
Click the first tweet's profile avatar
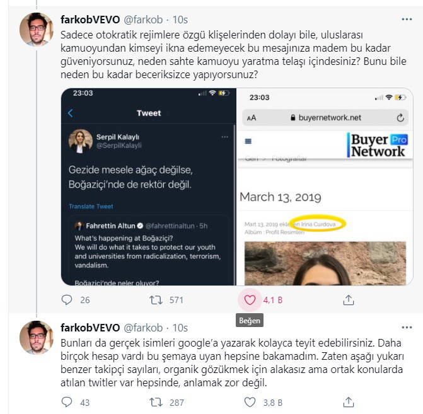click(x=36, y=29)
